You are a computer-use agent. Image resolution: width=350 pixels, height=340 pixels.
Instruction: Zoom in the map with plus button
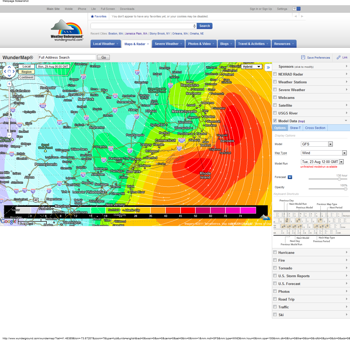[9, 84]
